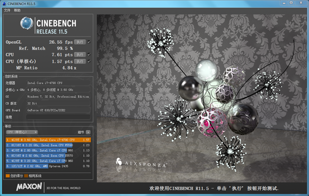This screenshot has height=196, width=309.
Task: Click the MAXON logo at bottom
Action: [29, 187]
